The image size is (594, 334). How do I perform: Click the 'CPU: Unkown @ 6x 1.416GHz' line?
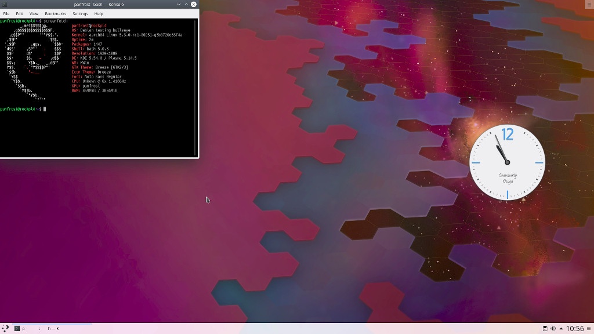[x=99, y=81]
